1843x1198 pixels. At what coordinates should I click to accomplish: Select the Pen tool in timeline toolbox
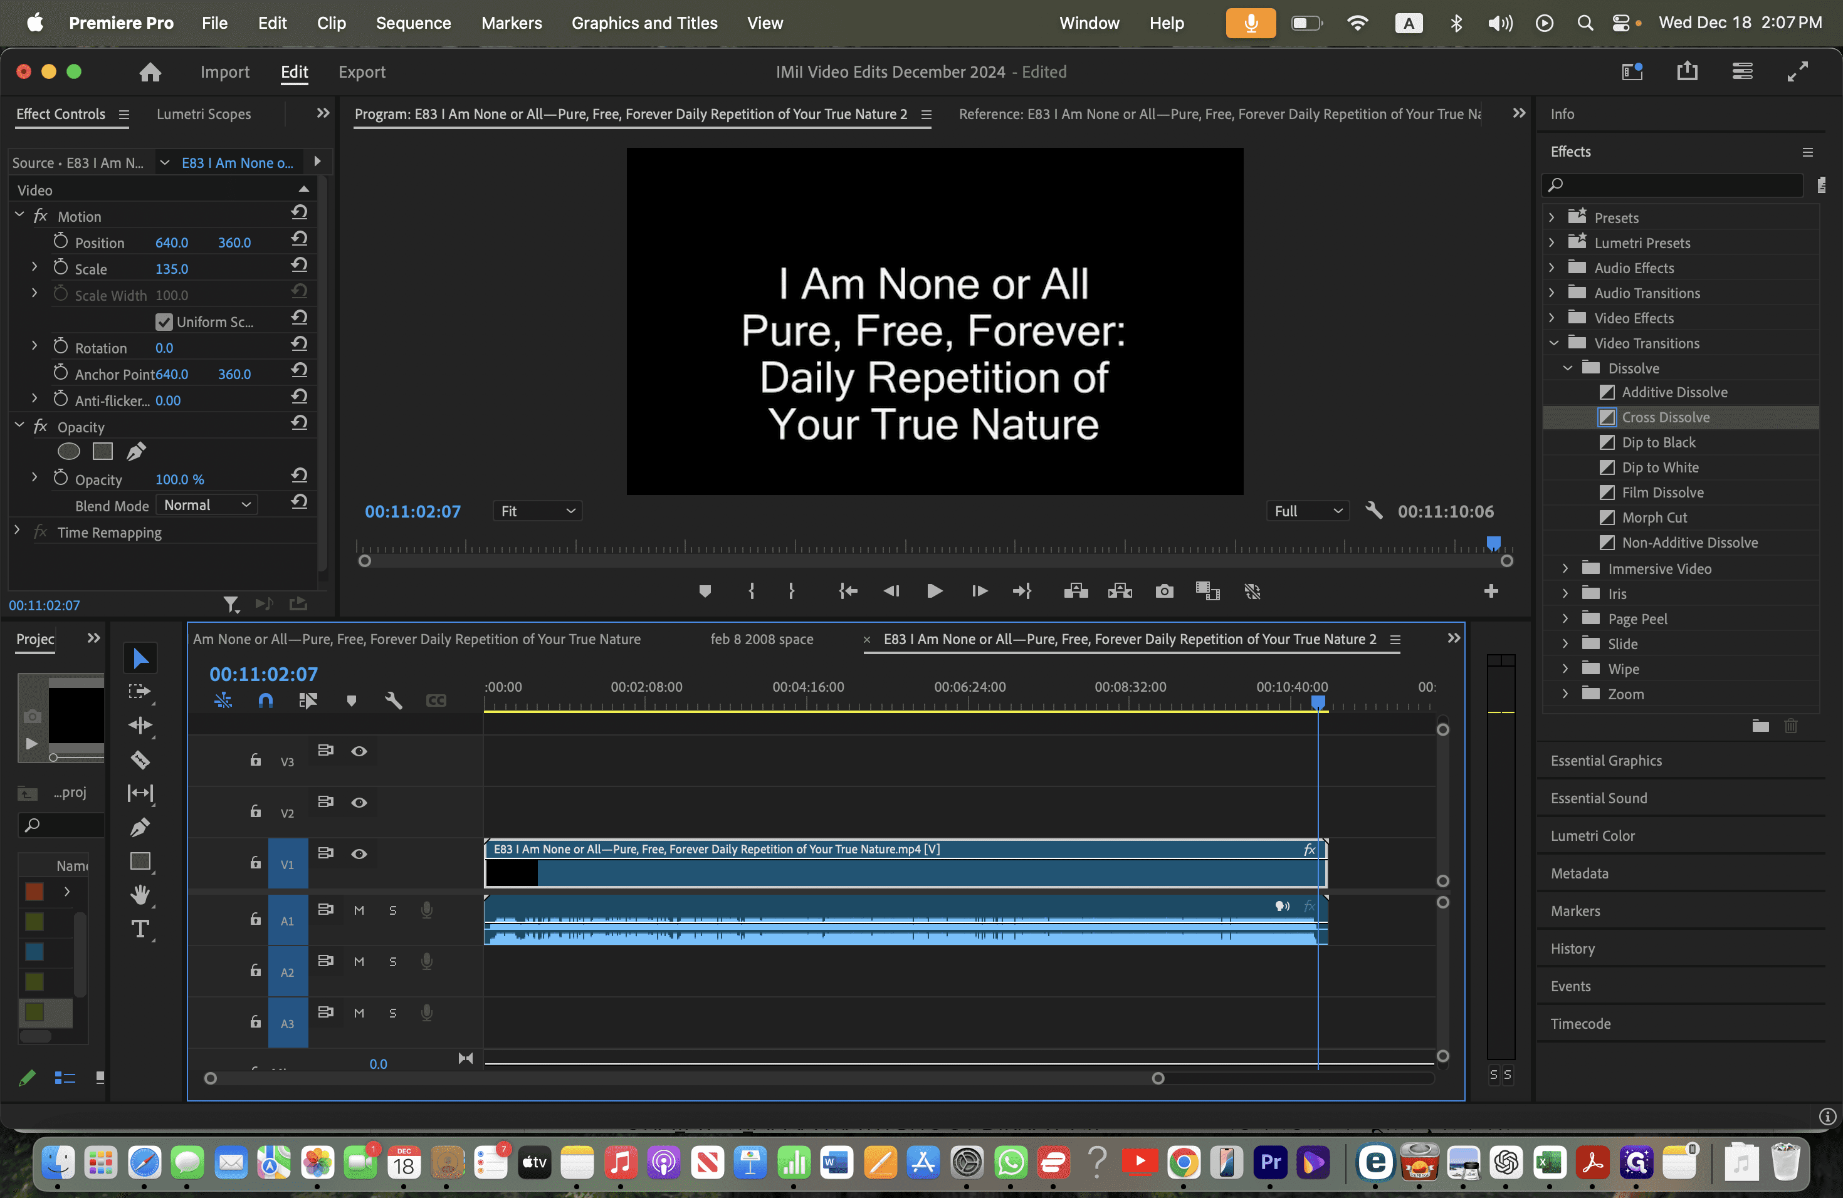point(140,827)
